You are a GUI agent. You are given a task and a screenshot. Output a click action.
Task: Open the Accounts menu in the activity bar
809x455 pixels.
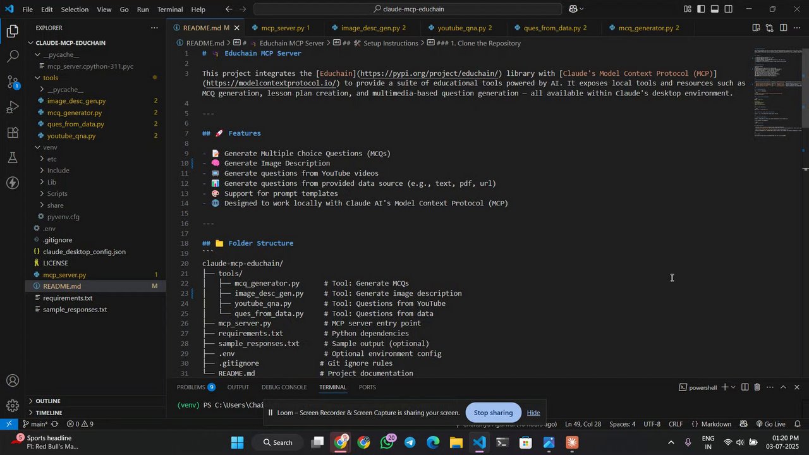coord(13,380)
